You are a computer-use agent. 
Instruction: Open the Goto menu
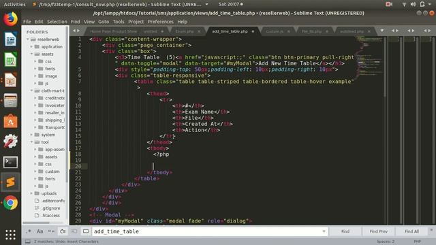coord(104,22)
